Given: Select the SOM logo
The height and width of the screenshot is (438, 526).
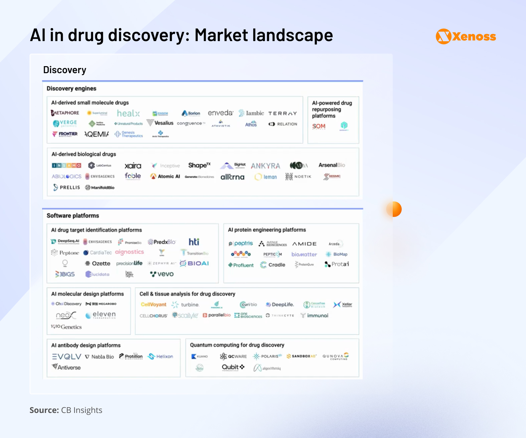Looking at the screenshot, I should coord(319,126).
